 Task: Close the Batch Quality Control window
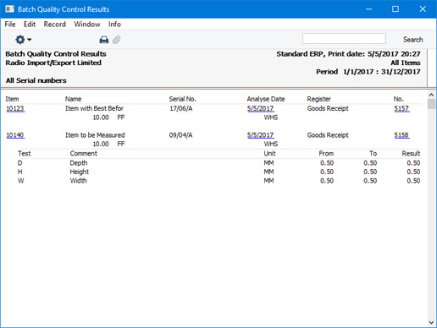click(423, 9)
